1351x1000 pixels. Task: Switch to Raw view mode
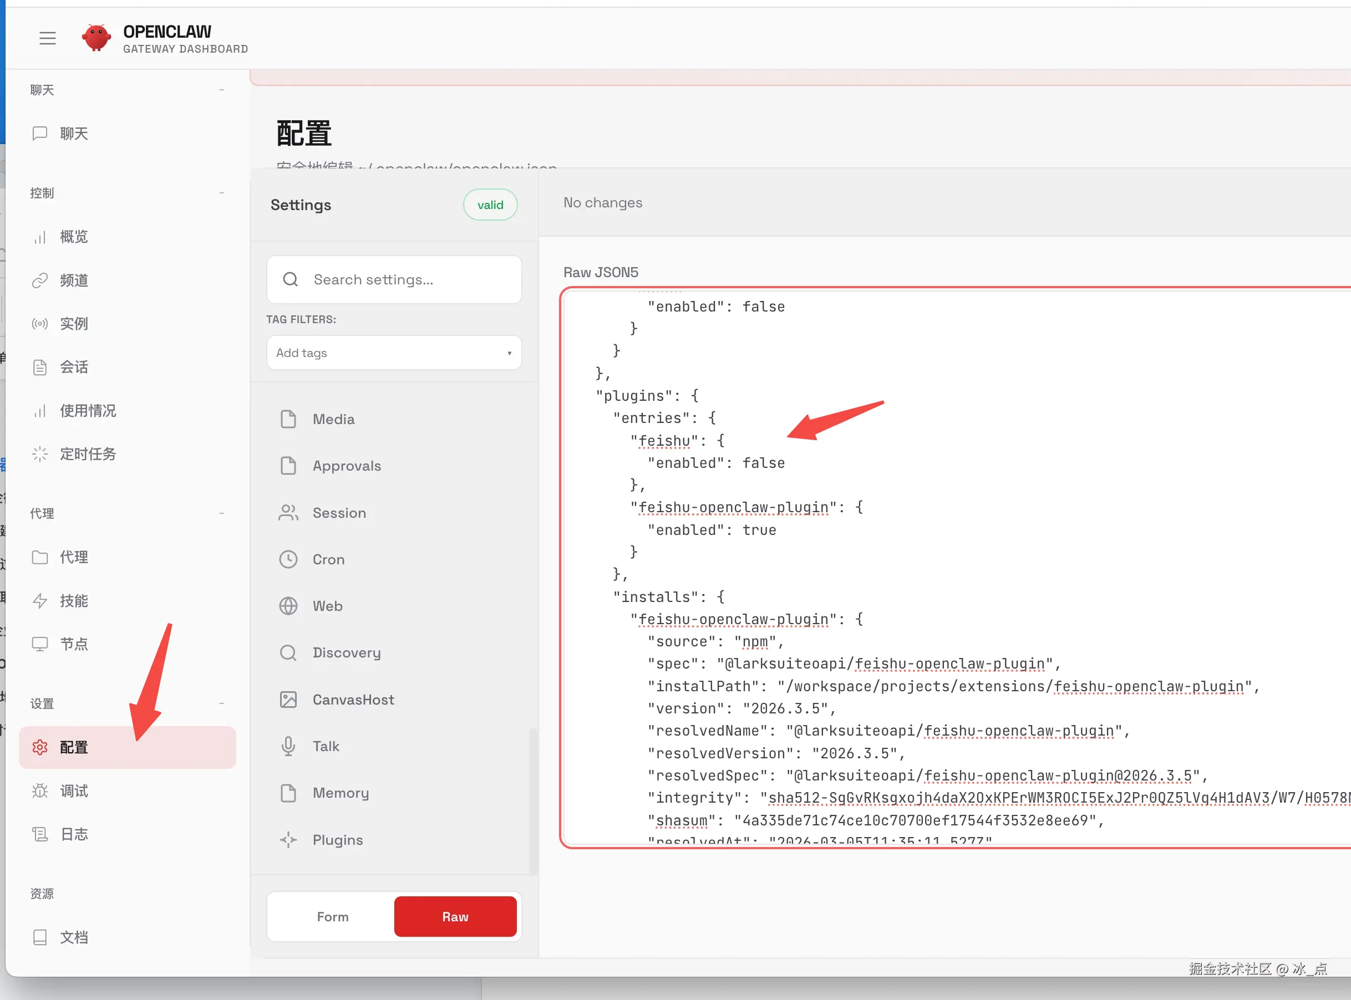coord(455,916)
